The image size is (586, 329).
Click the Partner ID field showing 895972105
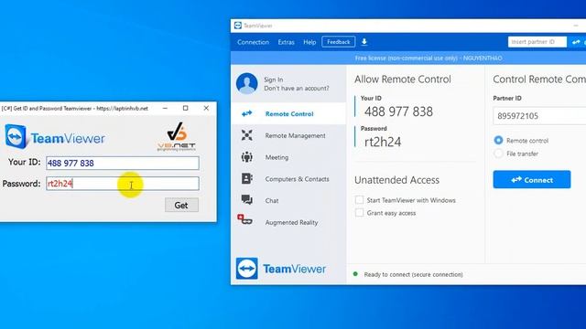point(539,116)
